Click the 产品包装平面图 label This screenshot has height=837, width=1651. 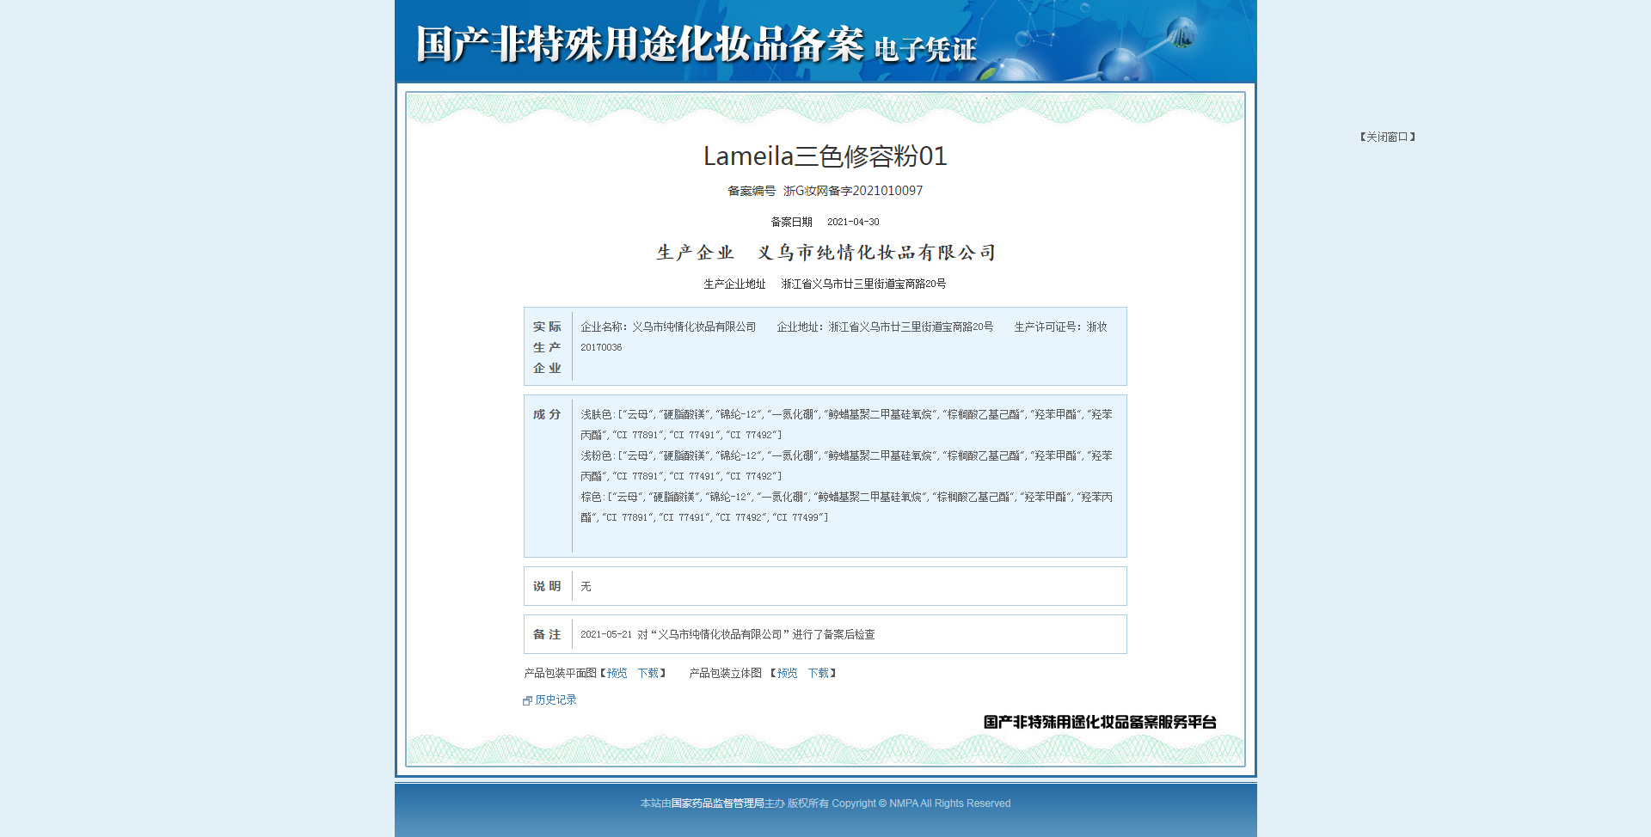[x=560, y=673]
